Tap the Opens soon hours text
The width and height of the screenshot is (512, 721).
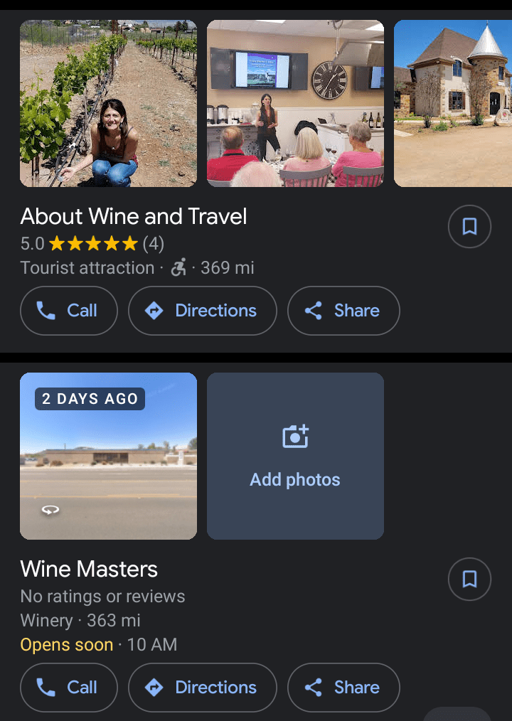pyautogui.click(x=67, y=645)
